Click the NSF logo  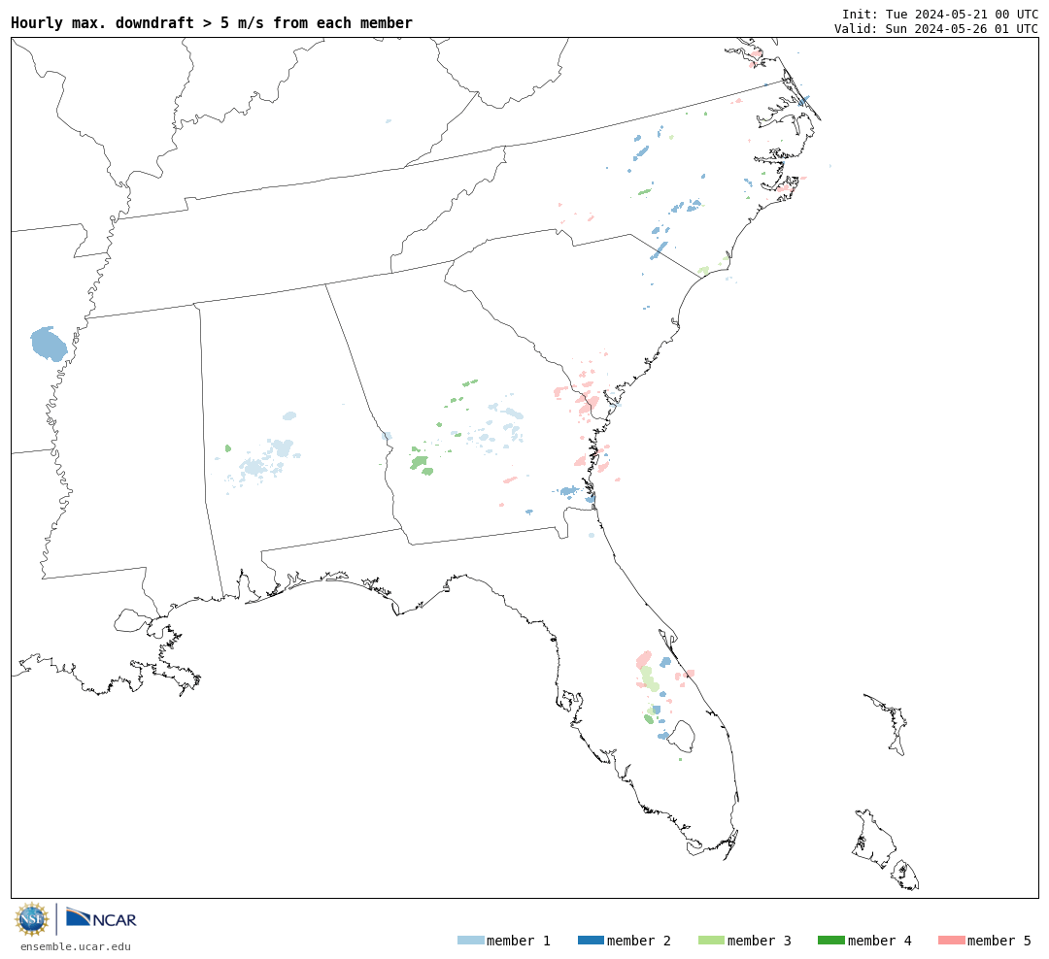[x=31, y=919]
